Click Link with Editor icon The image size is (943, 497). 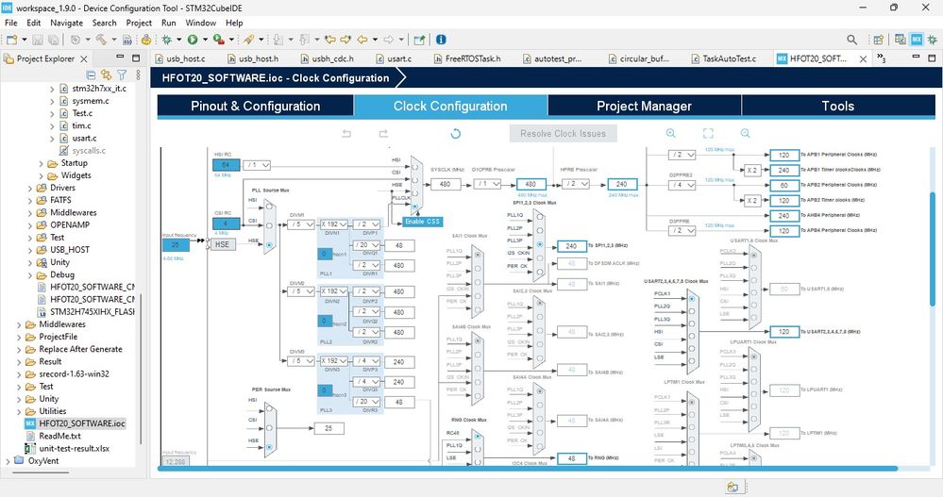tap(107, 75)
